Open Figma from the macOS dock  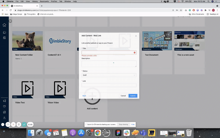pos(119,132)
